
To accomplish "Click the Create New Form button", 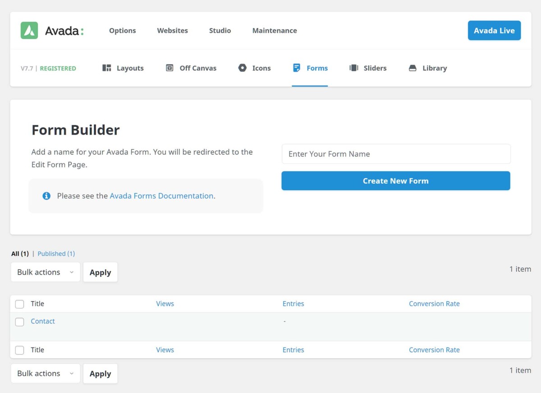I will pyautogui.click(x=395, y=181).
